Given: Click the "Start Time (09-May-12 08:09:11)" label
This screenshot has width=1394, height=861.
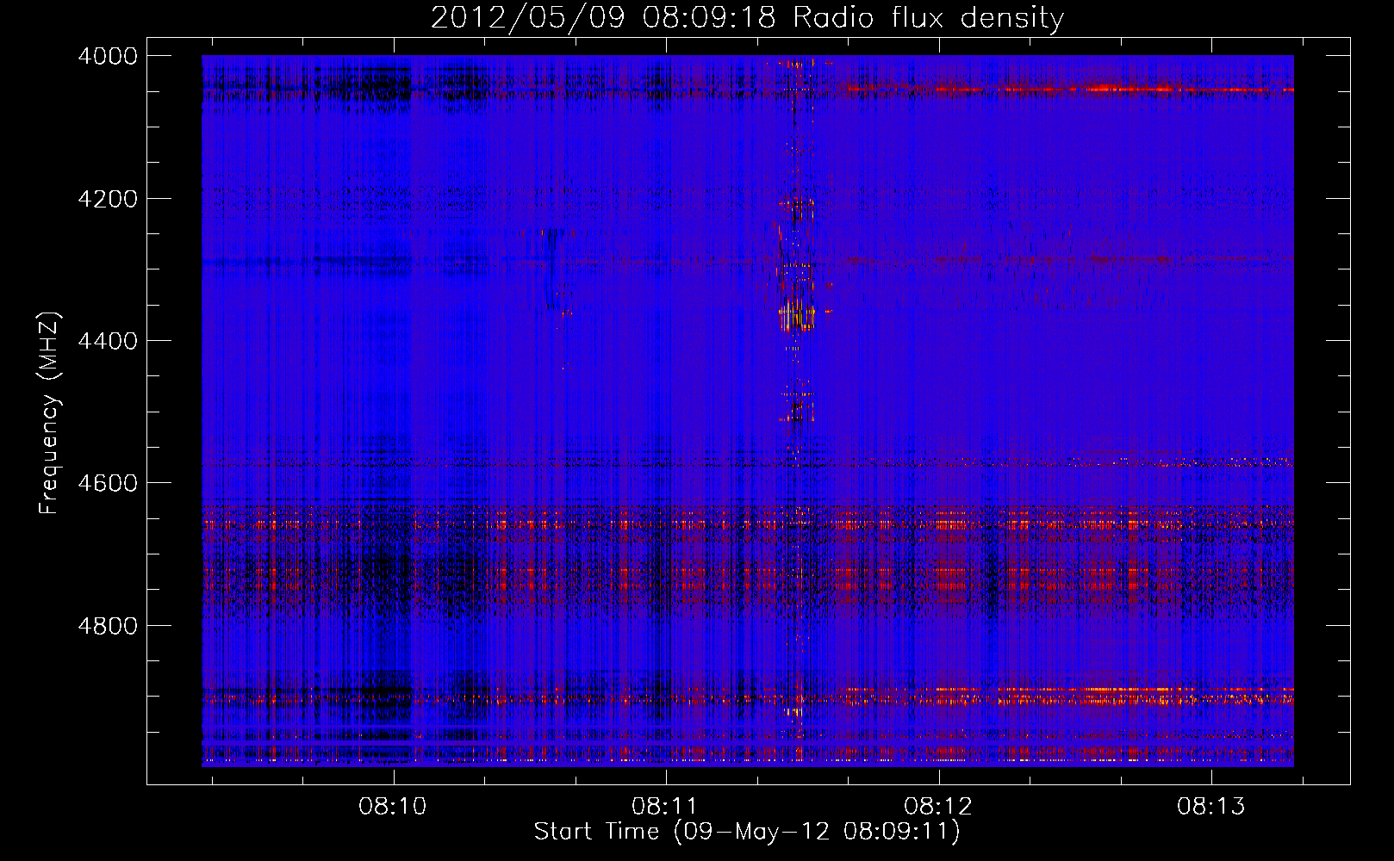Looking at the screenshot, I should (746, 832).
